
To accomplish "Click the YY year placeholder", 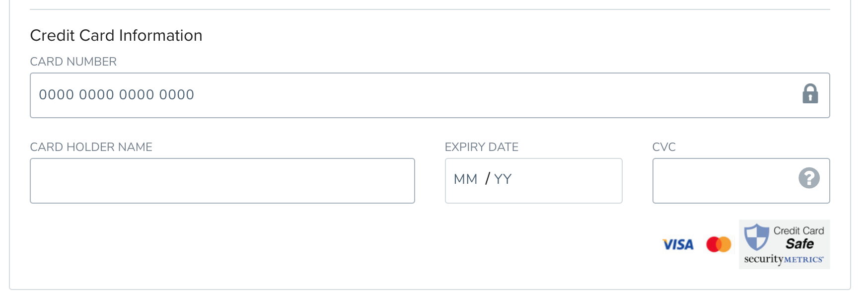I will coord(503,179).
